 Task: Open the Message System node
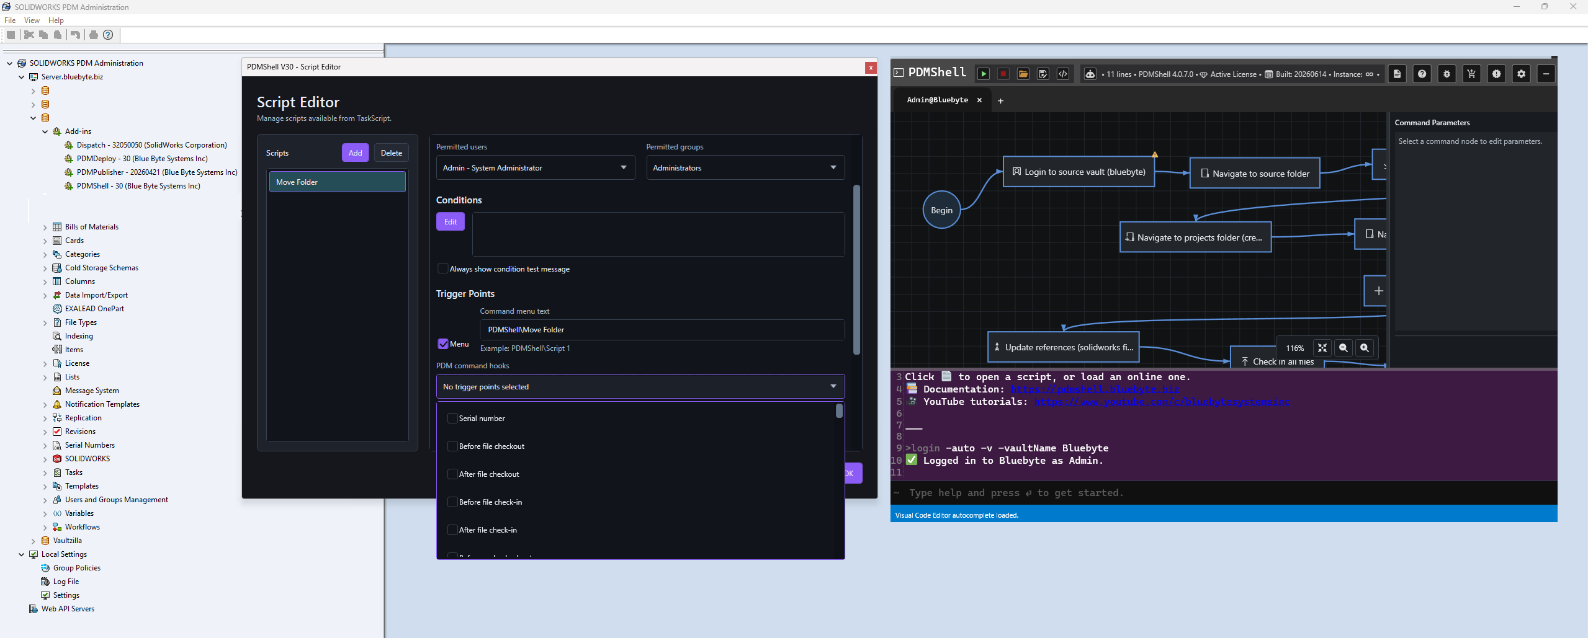[92, 391]
